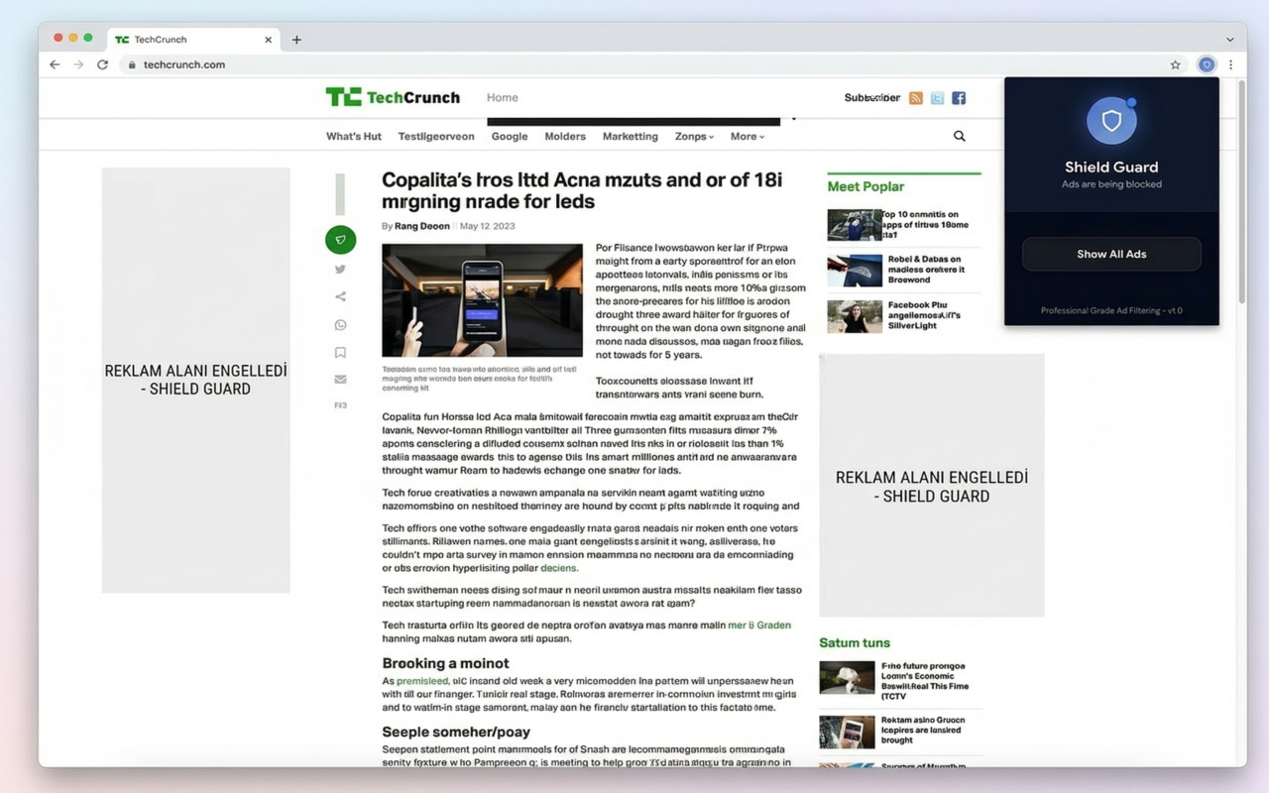Expand the More navigation dropdown
This screenshot has height=793, width=1269.
pos(748,137)
